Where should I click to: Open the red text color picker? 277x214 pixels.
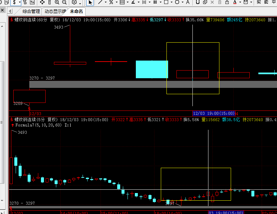(x=235, y=2)
